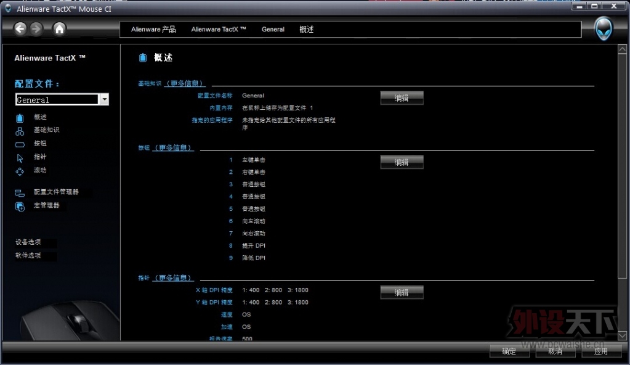Viewport: 630px width, 365px height.
Task: Click Y 轴 DPI values "1: 400 2: 800 3: 1800"
Action: (275, 302)
